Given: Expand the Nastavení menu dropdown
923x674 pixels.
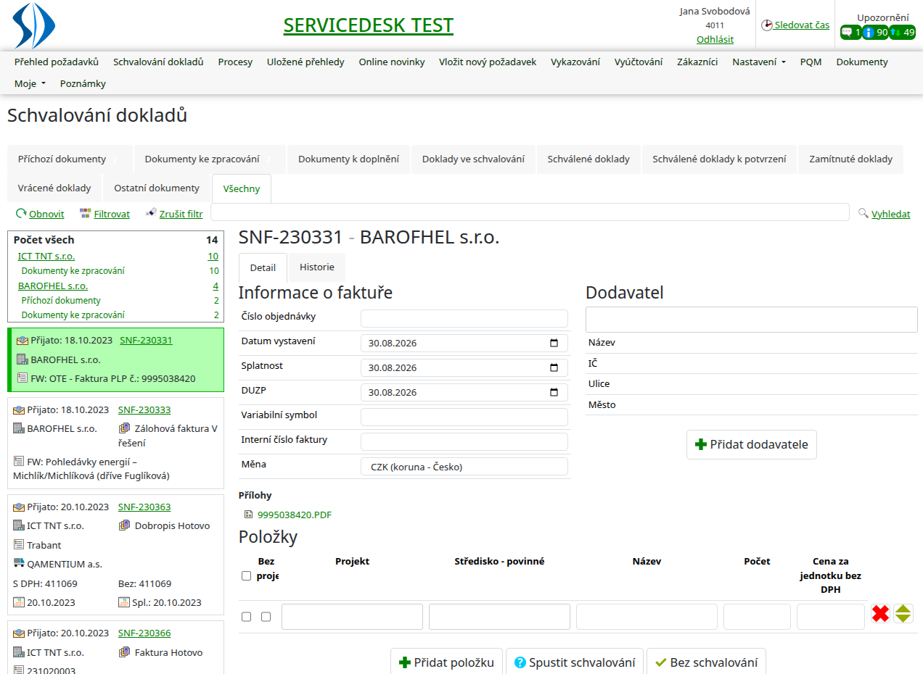Looking at the screenshot, I should coord(759,62).
